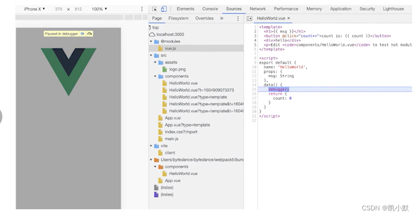Screen dimensions: 416x216
Task: Close the HelloWorld.vue editor tab
Action: (289, 18)
